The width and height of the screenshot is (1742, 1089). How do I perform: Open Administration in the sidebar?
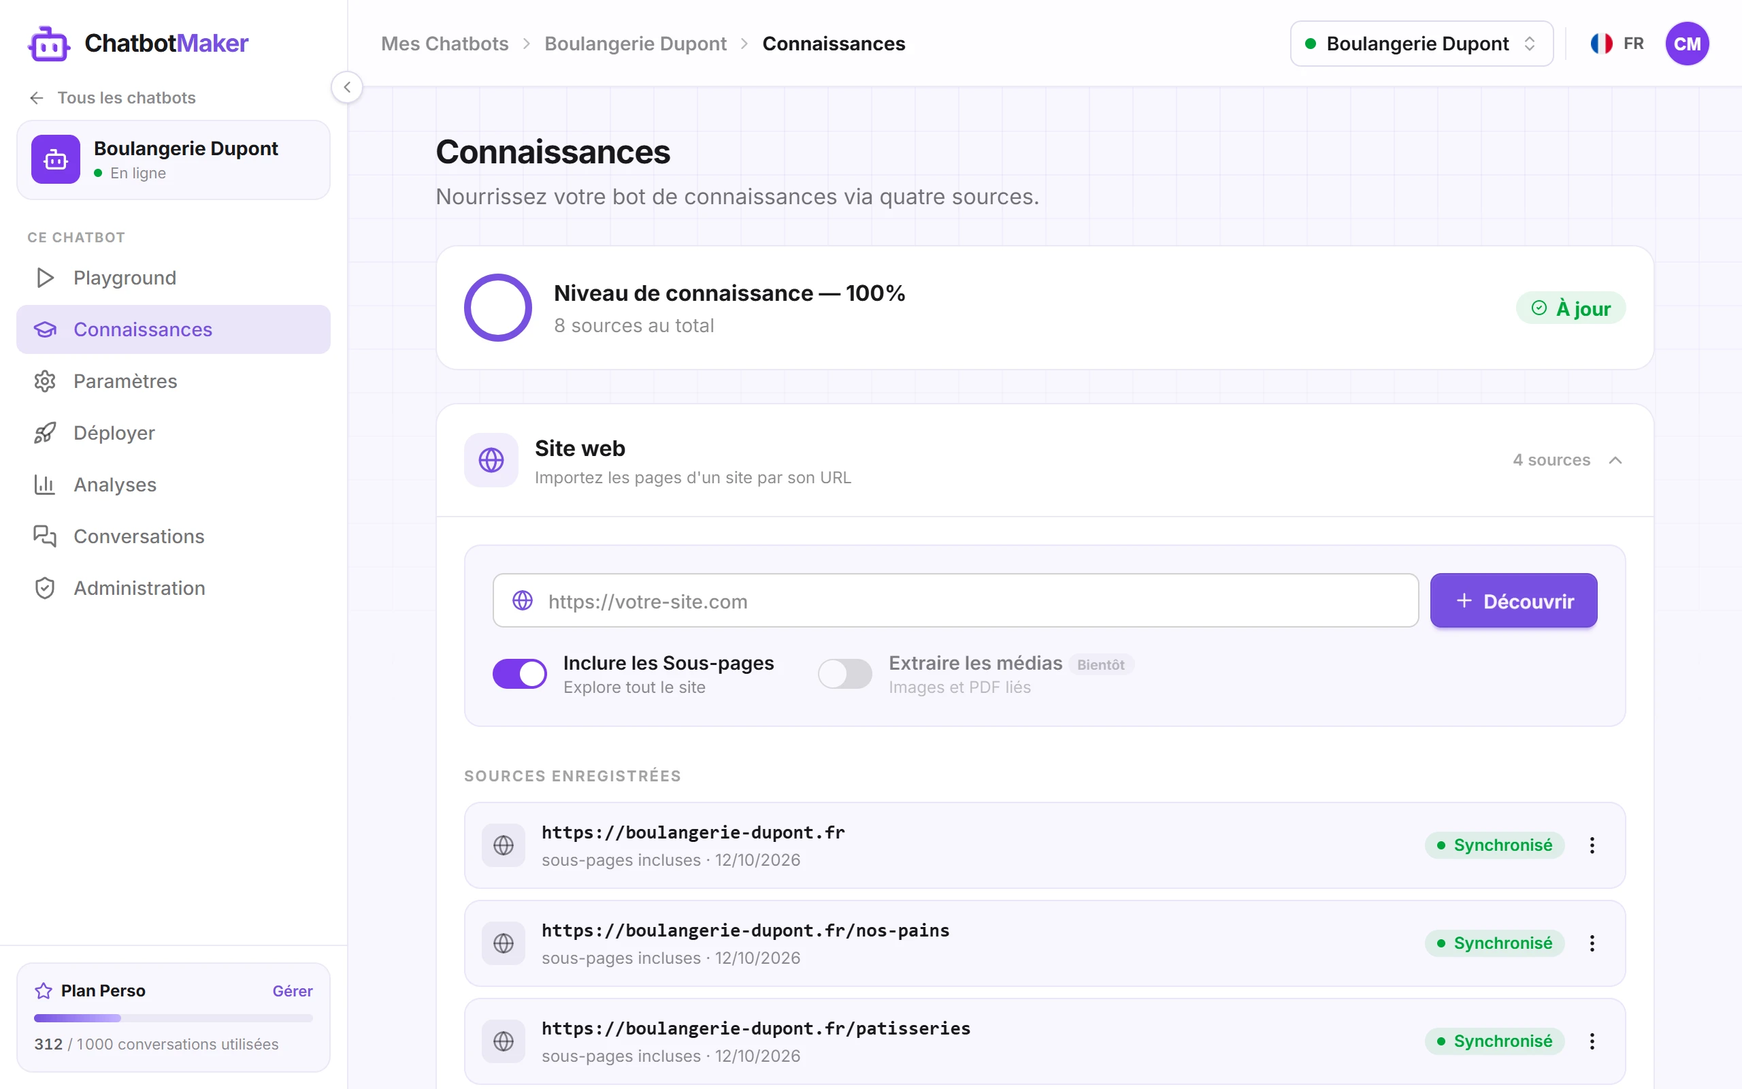click(x=174, y=589)
